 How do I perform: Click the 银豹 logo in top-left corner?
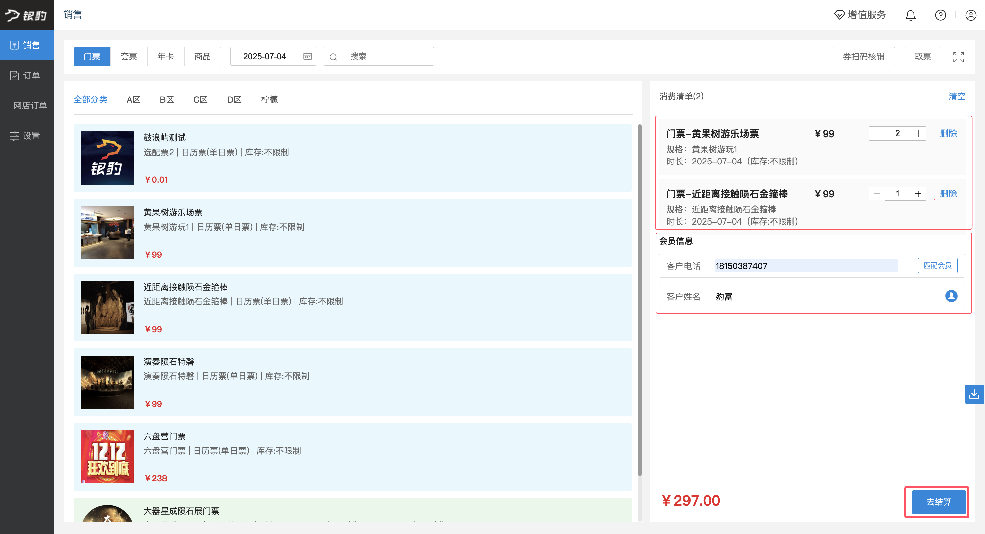click(x=26, y=15)
